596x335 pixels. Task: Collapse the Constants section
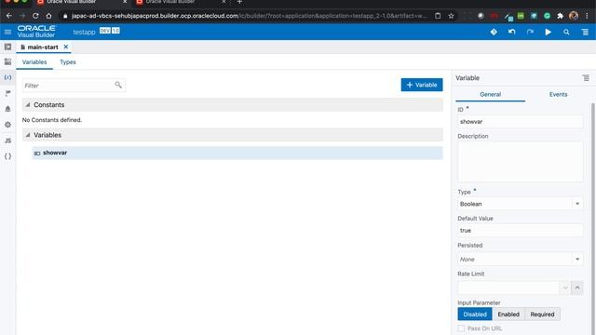tap(27, 104)
